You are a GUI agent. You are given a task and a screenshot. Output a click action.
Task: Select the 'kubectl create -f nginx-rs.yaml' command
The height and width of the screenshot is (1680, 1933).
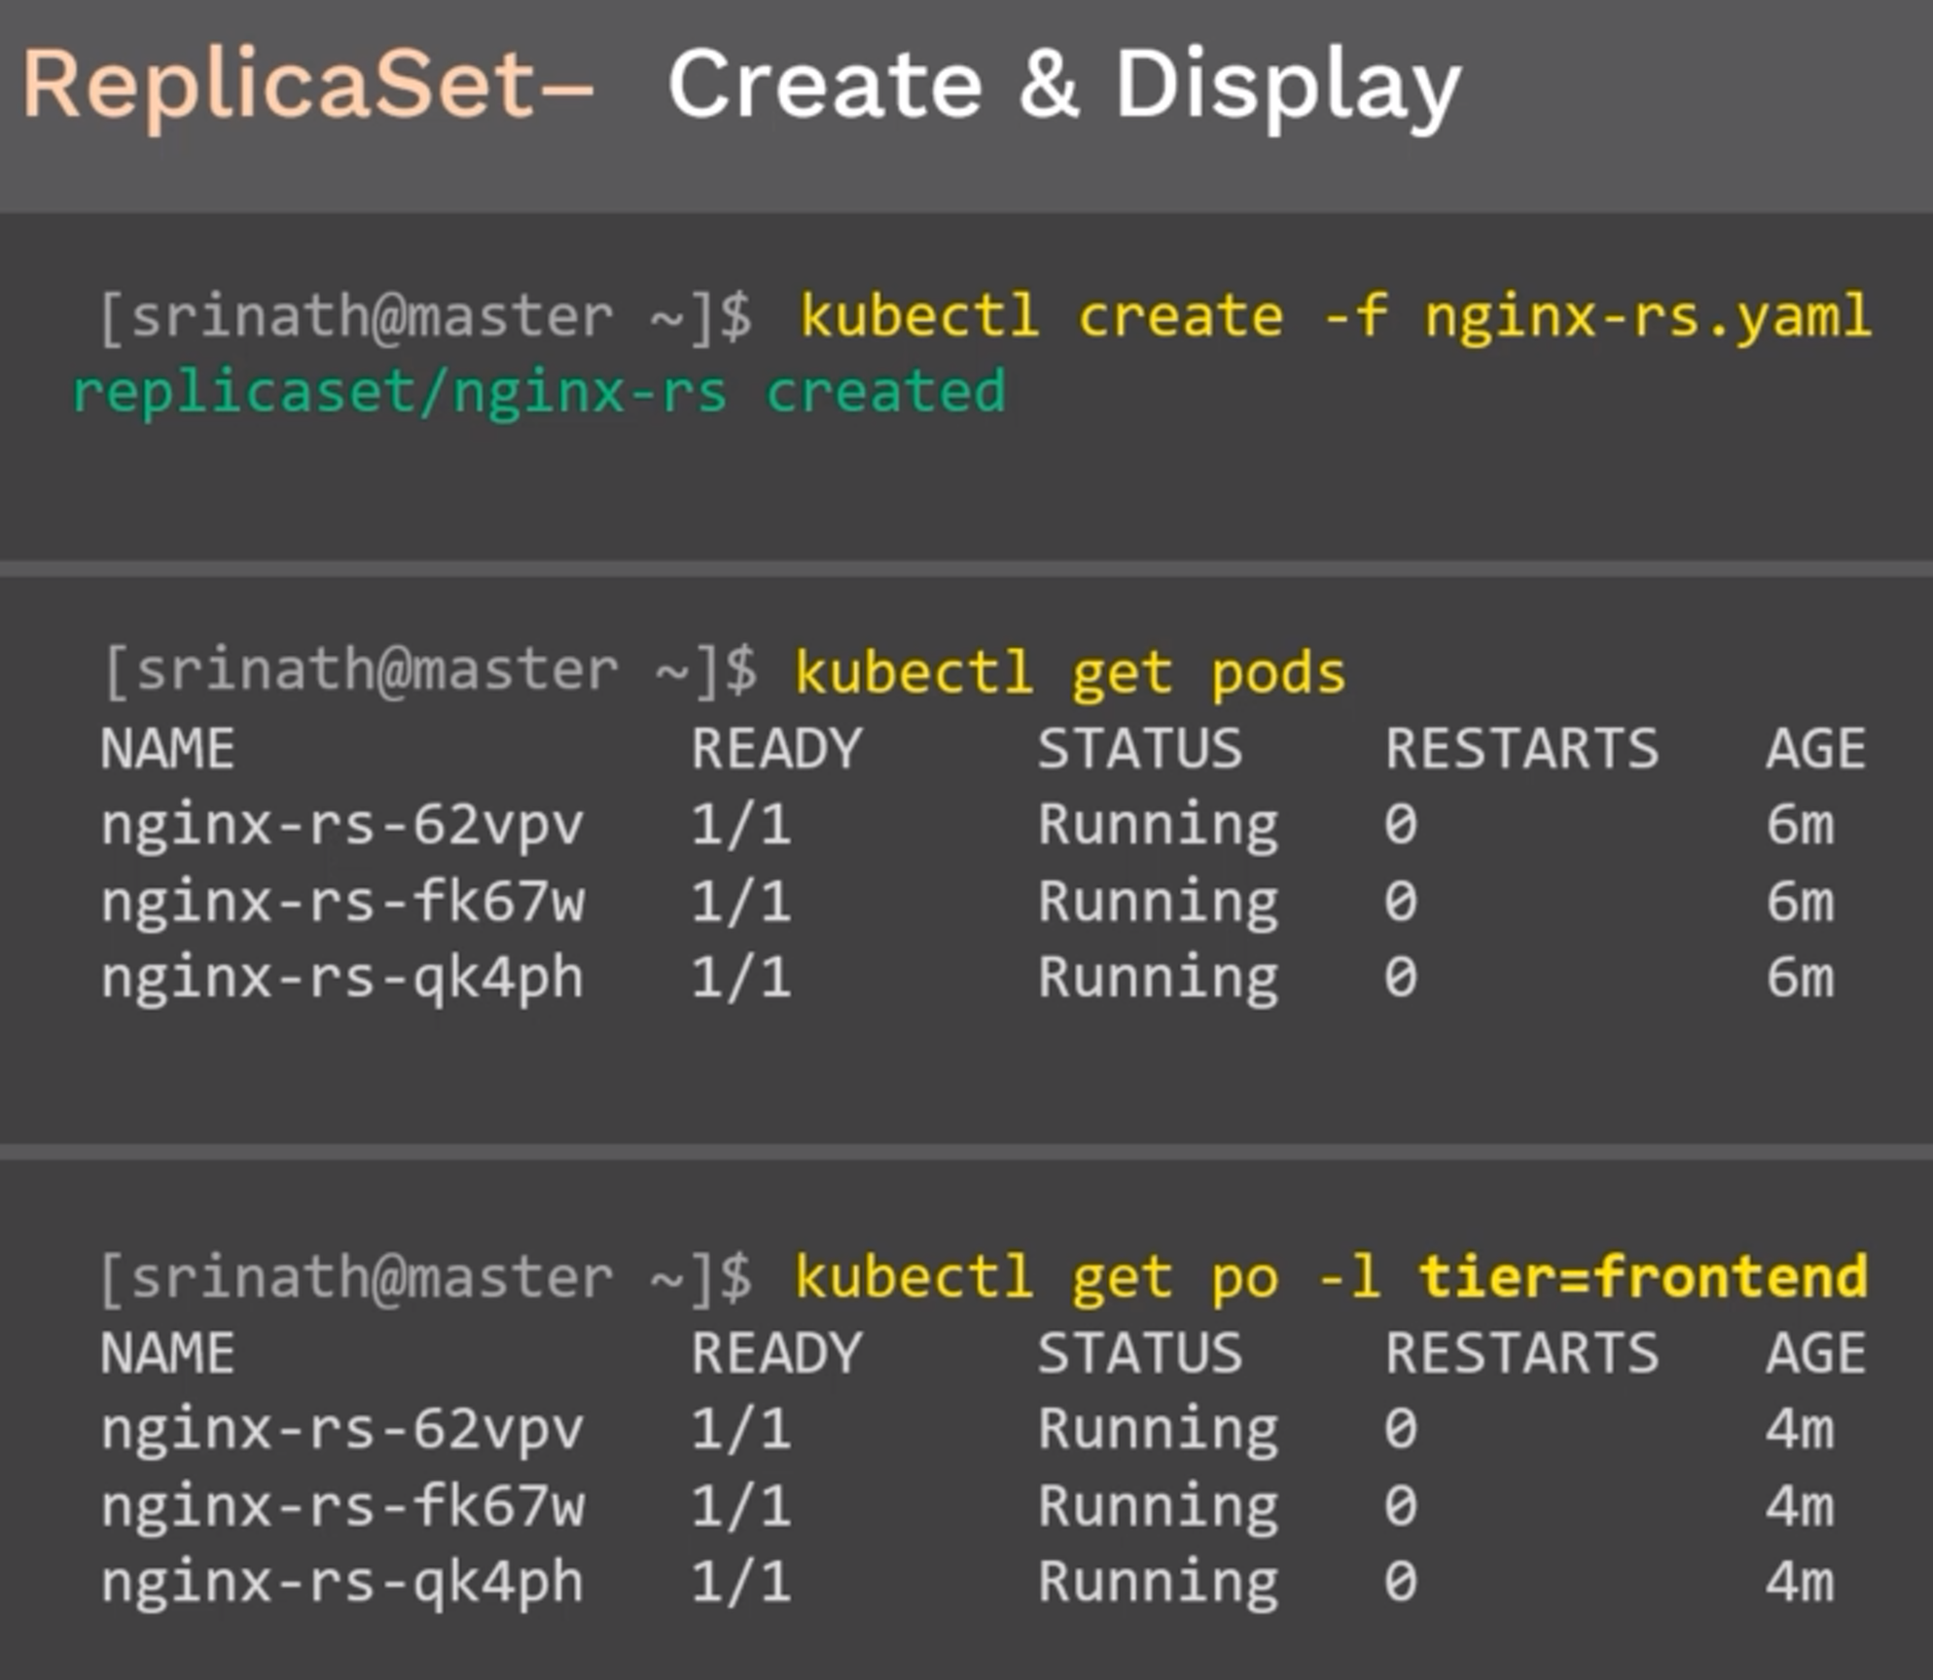pos(1336,317)
